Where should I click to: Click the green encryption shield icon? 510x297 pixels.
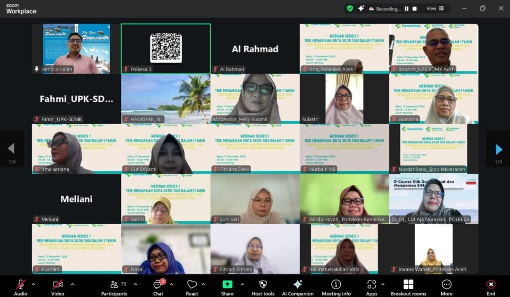coord(350,8)
